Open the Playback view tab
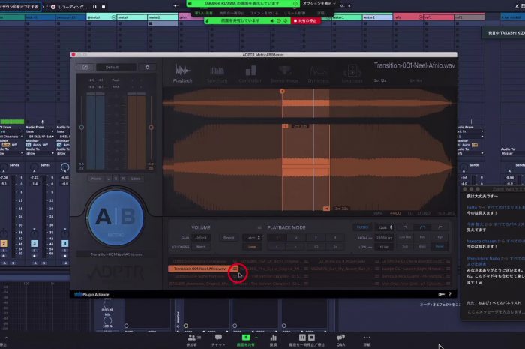 pos(183,73)
